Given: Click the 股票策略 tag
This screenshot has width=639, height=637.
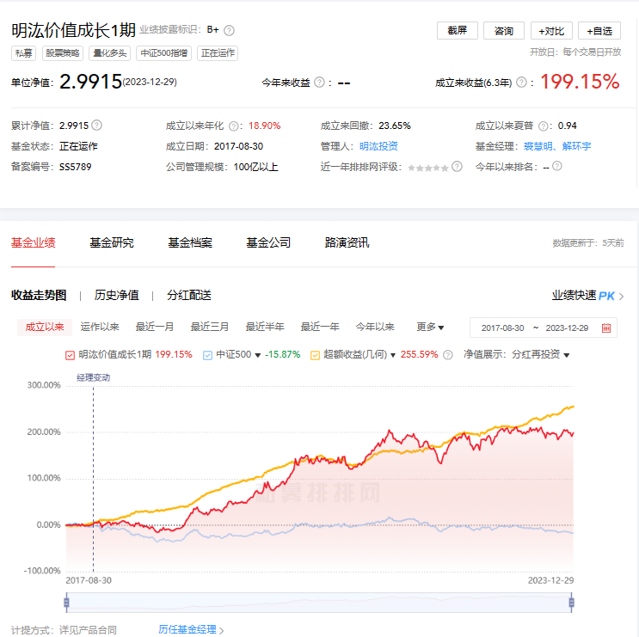Looking at the screenshot, I should coord(63,53).
